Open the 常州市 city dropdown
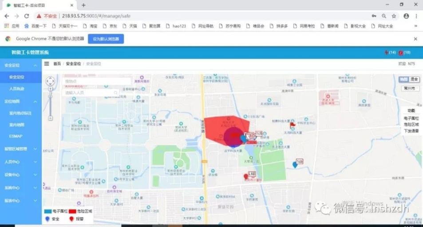Screen dimensions: 423x227 click(x=410, y=88)
